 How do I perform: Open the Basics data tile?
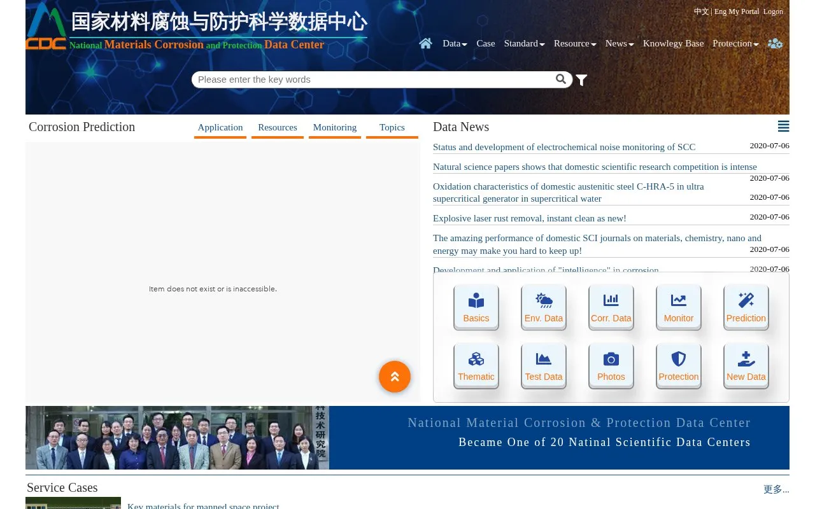(476, 307)
